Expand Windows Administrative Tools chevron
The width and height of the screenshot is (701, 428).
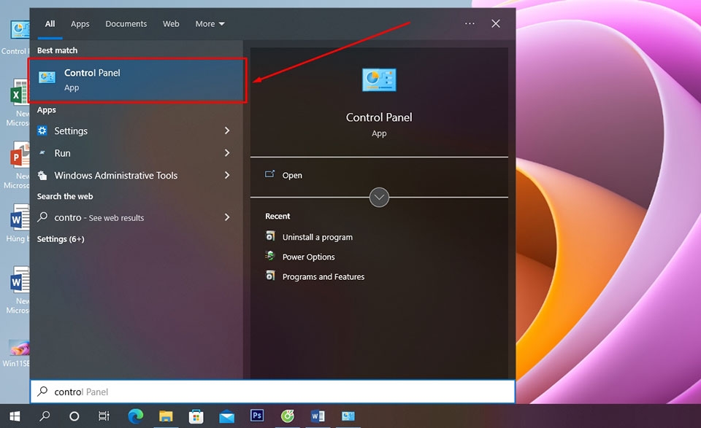(227, 175)
